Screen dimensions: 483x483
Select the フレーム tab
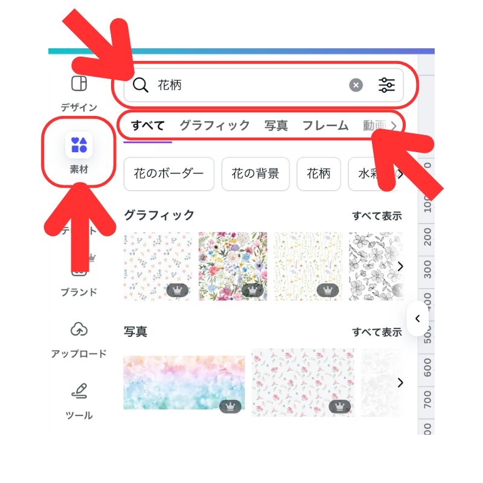click(x=325, y=126)
